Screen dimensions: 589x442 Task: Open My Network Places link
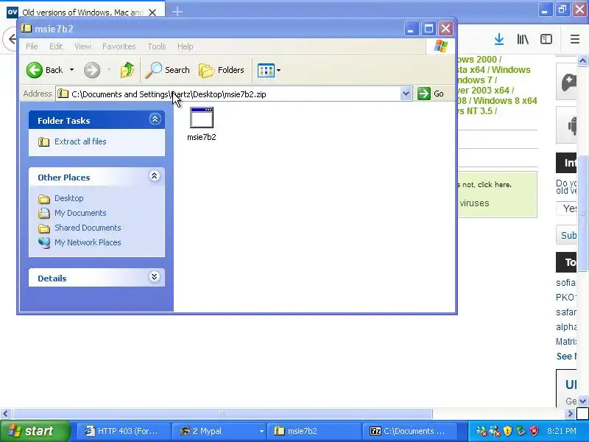click(x=88, y=242)
